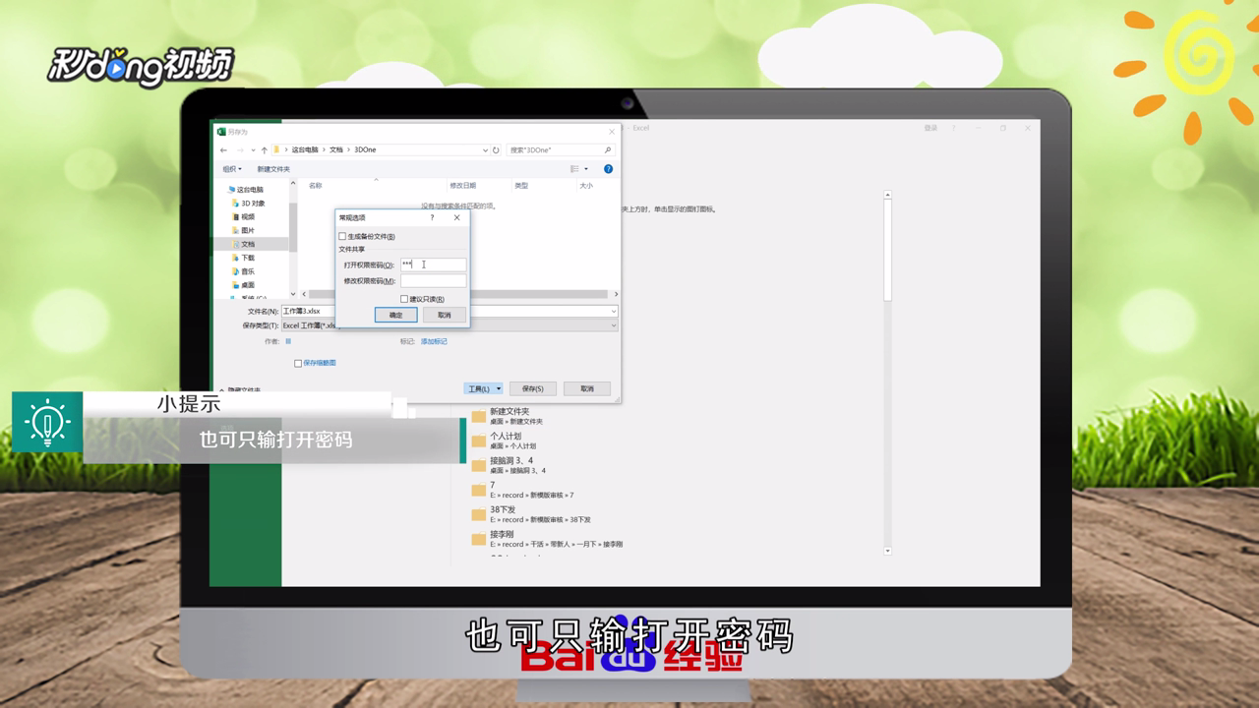Select 图片 folder in navigation tree
The width and height of the screenshot is (1259, 708).
(x=248, y=231)
